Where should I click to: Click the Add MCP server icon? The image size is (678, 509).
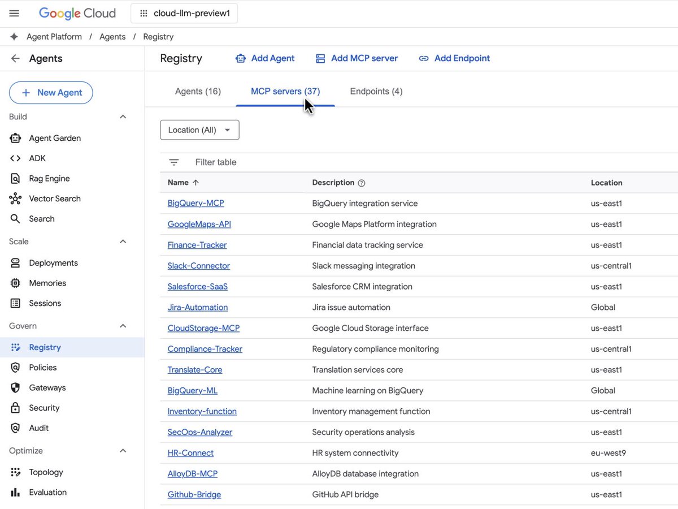pos(320,58)
